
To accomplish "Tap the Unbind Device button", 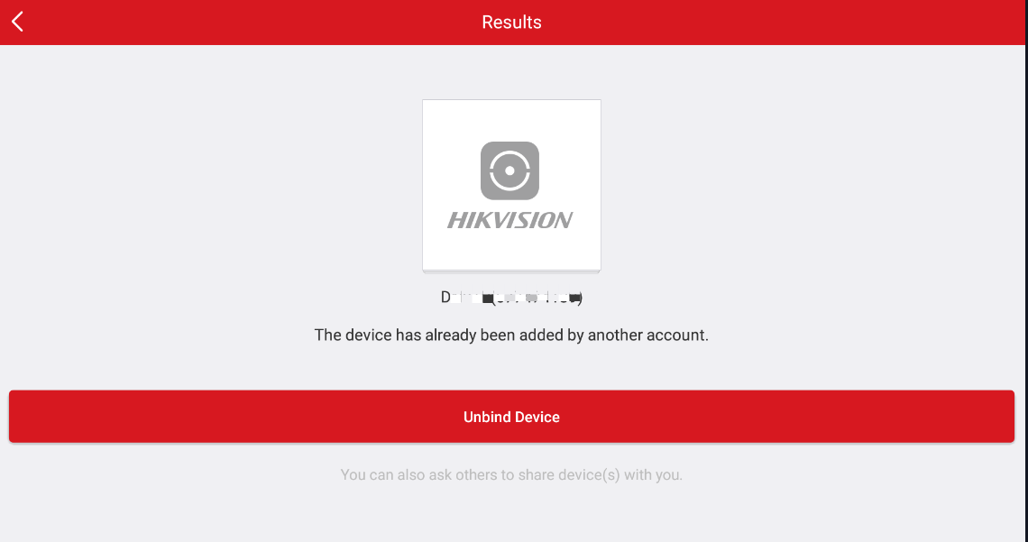I will coord(511,417).
